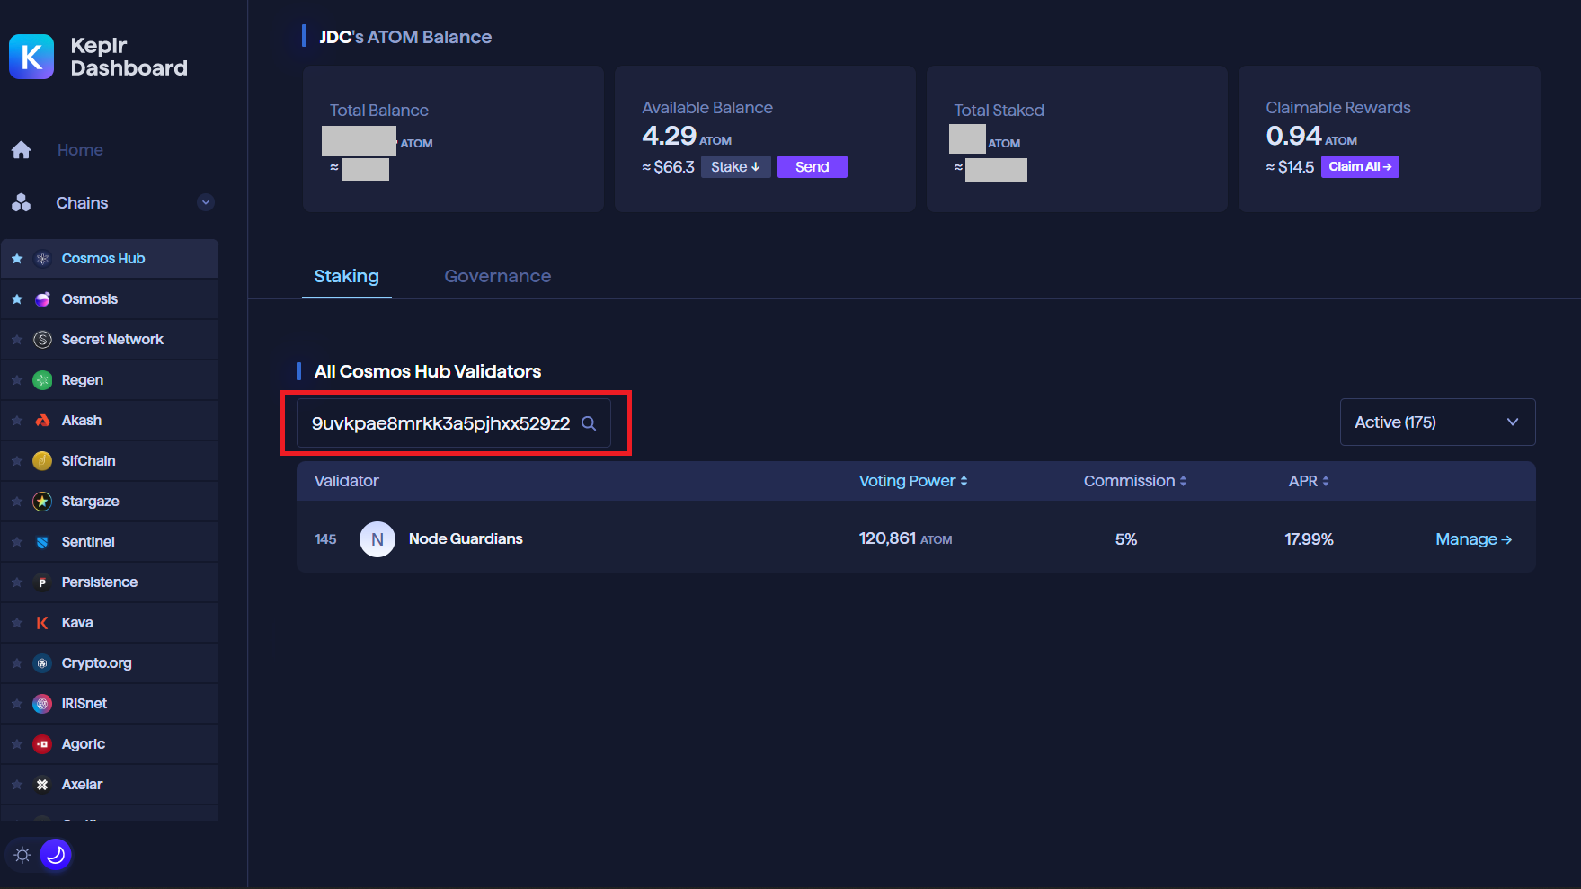Click the IRISnet chain logo
Screen dimensions: 1581x889
42,704
